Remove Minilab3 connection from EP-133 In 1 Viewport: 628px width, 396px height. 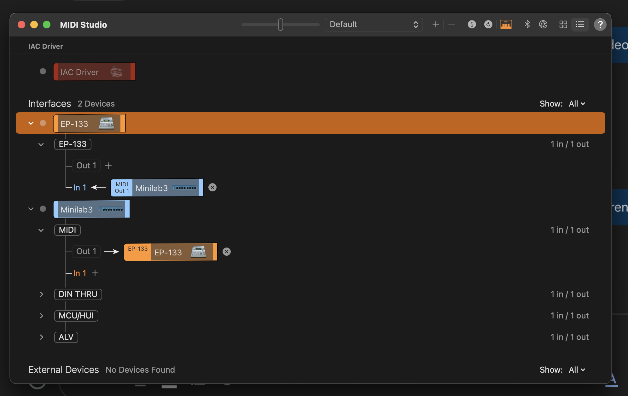point(212,187)
